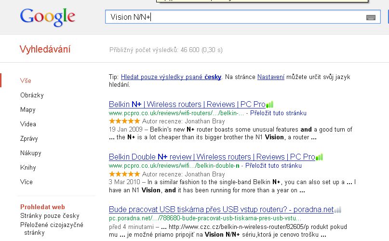The image size is (389, 241).
Task: Select Zprávy in the sidebar
Action: point(29,138)
